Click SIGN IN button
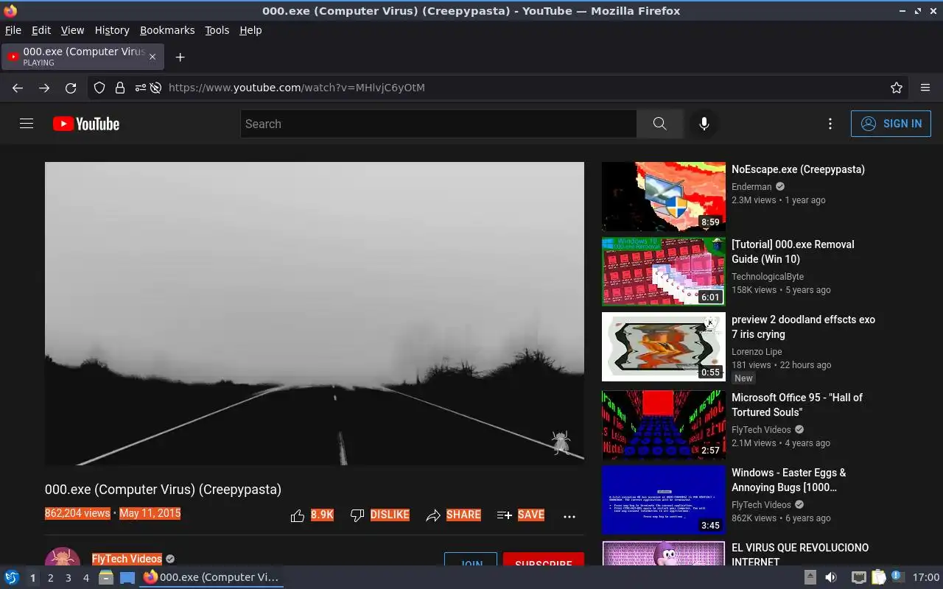 [x=891, y=124]
